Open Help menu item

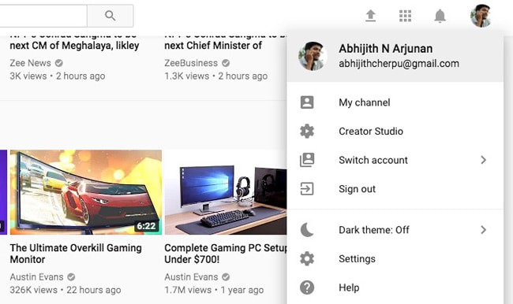(395, 287)
